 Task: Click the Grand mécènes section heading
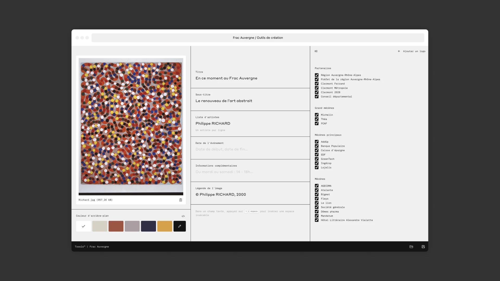coord(324,108)
